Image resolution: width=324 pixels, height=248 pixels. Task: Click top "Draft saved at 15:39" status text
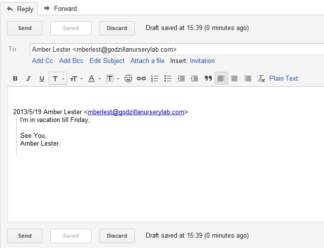pyautogui.click(x=197, y=28)
